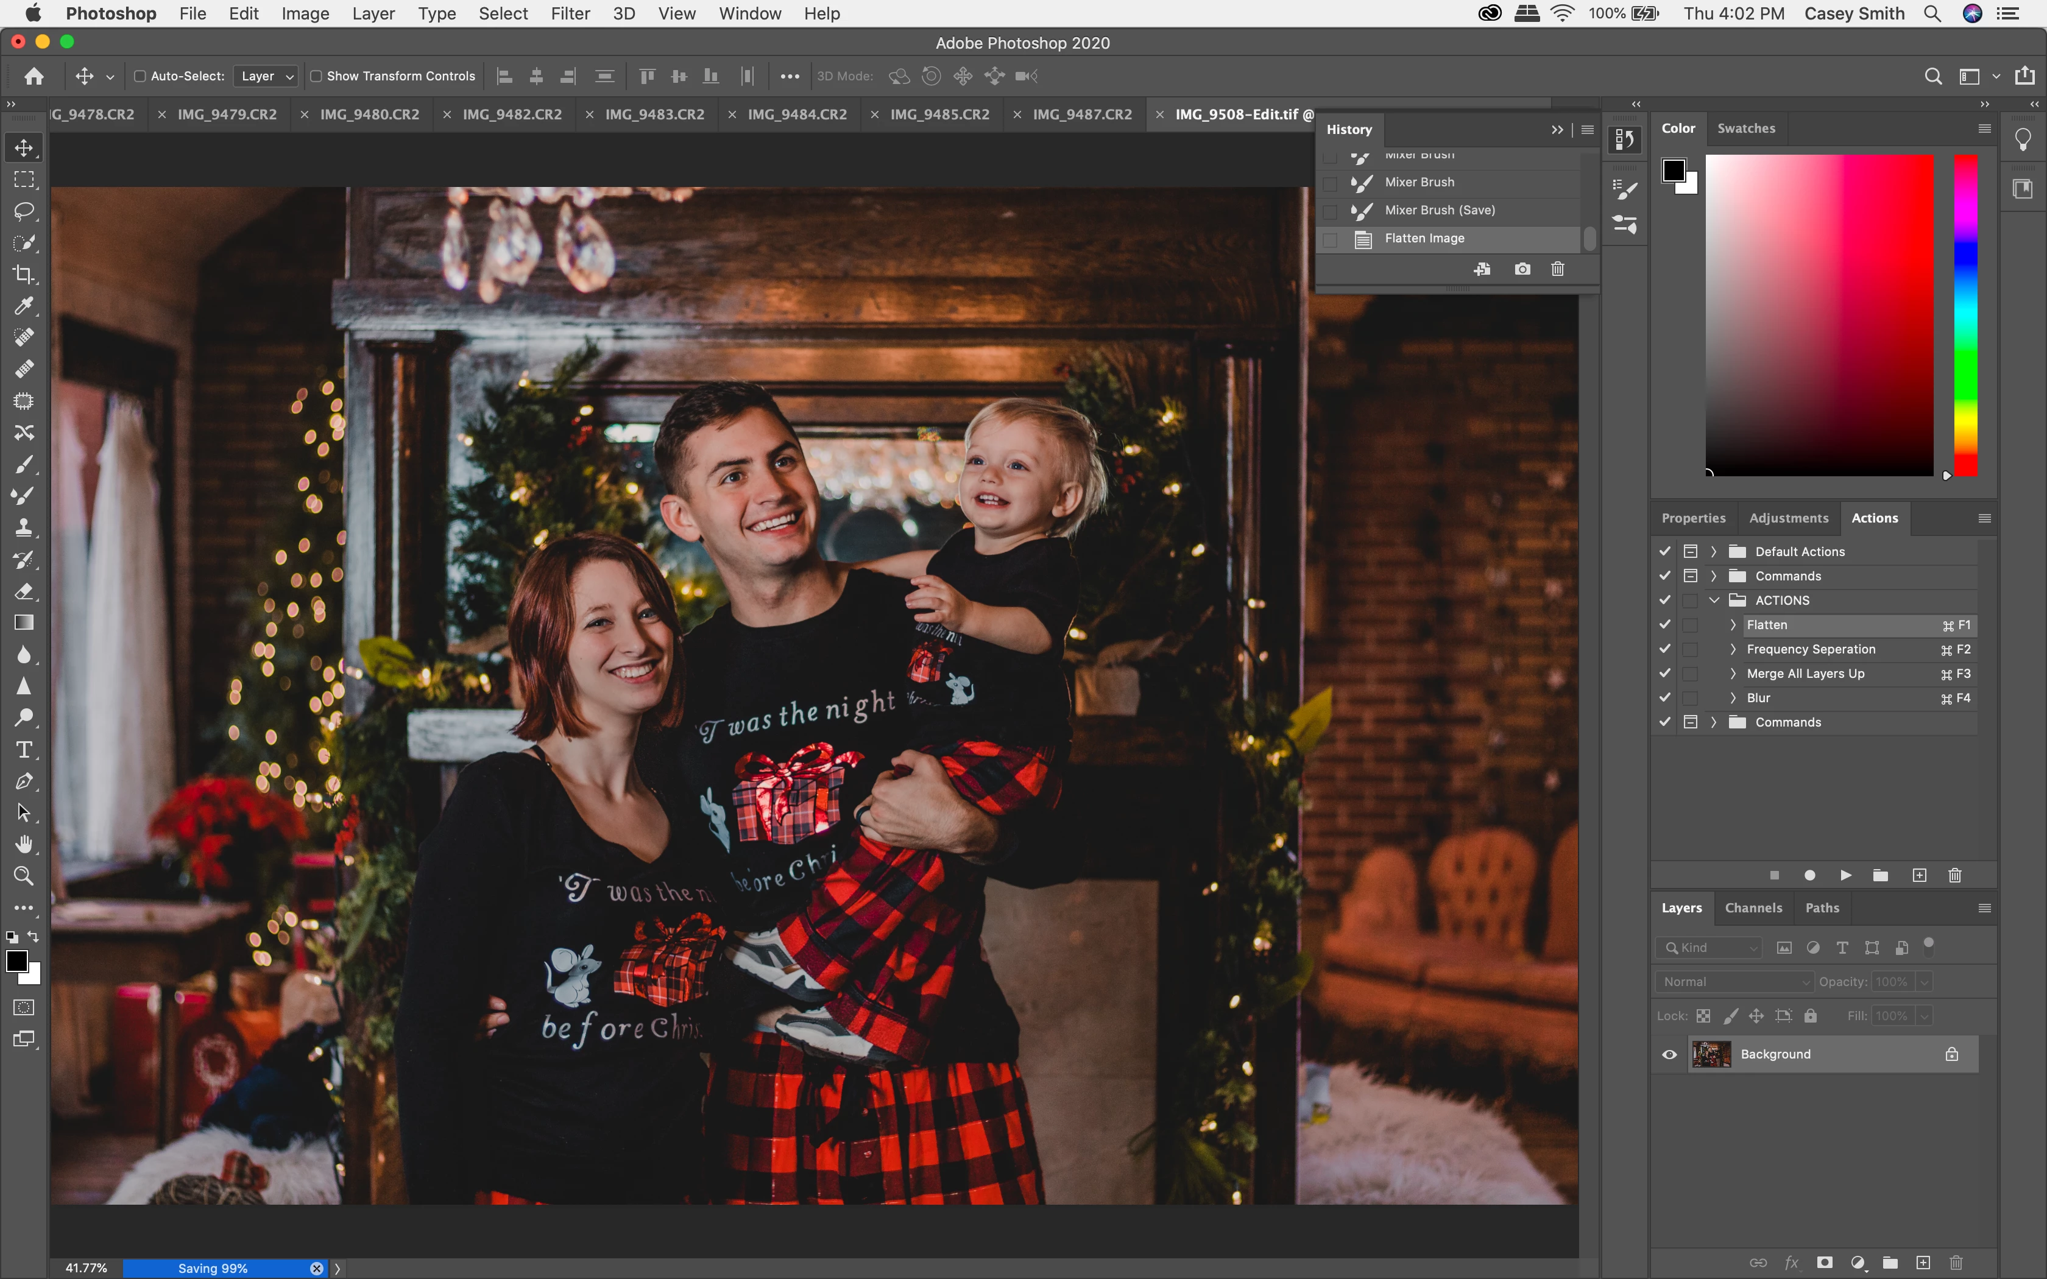Enable Show Transform Controls checkbox
The width and height of the screenshot is (2047, 1279).
(x=316, y=76)
